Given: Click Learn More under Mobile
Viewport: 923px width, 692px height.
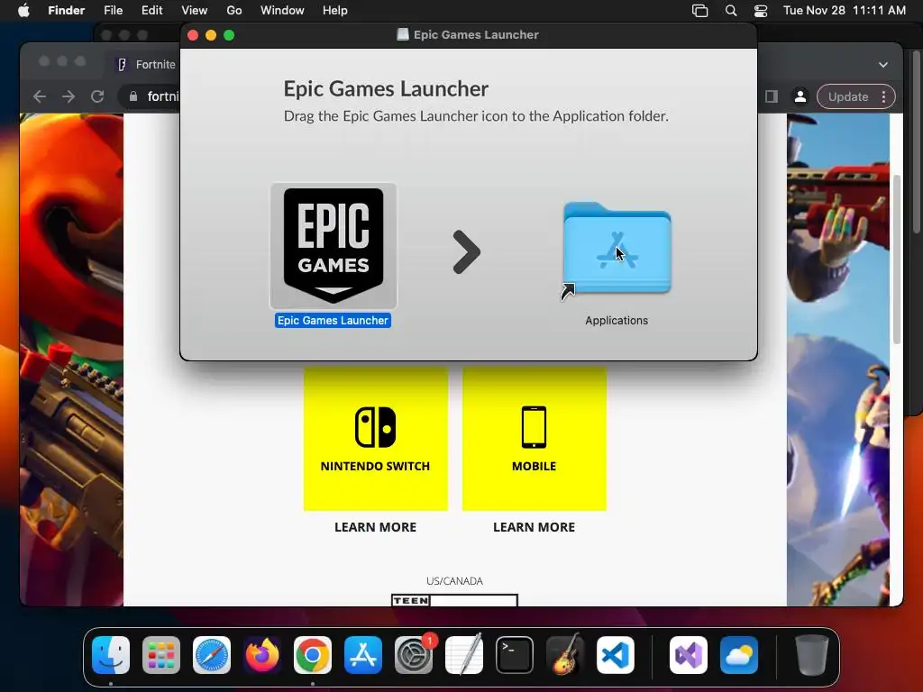Looking at the screenshot, I should [x=534, y=527].
